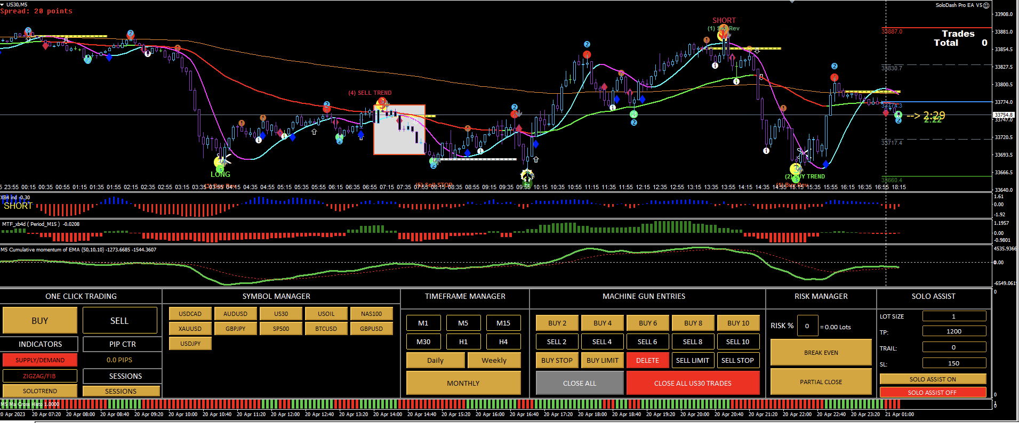Click the (2) BUY TREND marker
Image resolution: width=1019 pixels, height=423 pixels.
[805, 176]
